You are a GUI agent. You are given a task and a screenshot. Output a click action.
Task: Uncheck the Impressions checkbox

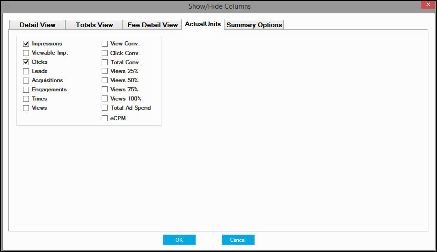click(x=26, y=44)
